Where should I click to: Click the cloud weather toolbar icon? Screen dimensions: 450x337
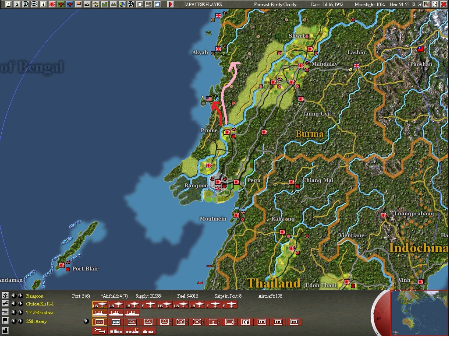pyautogui.click(x=157, y=4)
